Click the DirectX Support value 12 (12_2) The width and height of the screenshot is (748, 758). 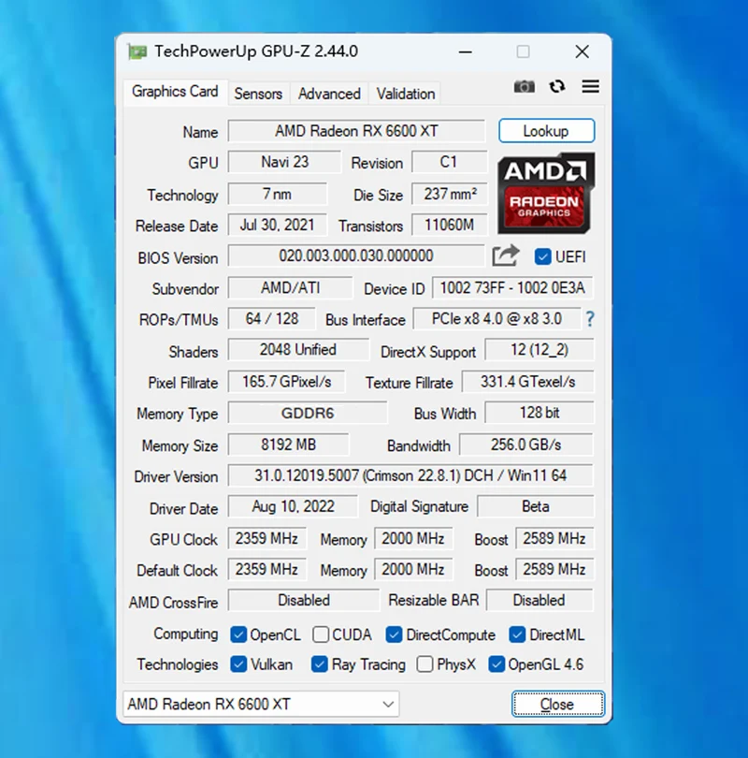539,349
